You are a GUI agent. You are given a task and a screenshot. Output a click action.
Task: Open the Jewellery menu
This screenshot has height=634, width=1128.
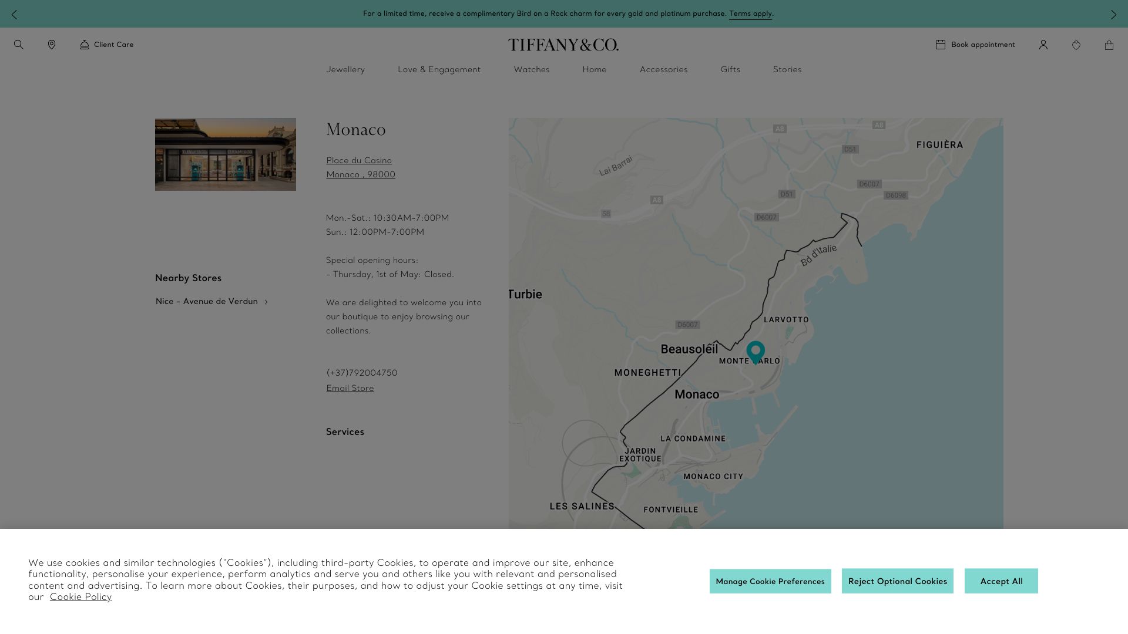(345, 69)
